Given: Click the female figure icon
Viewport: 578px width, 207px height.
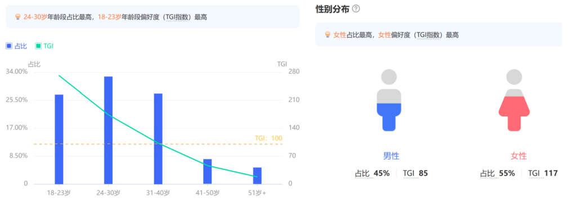Looking at the screenshot, I should click(514, 100).
